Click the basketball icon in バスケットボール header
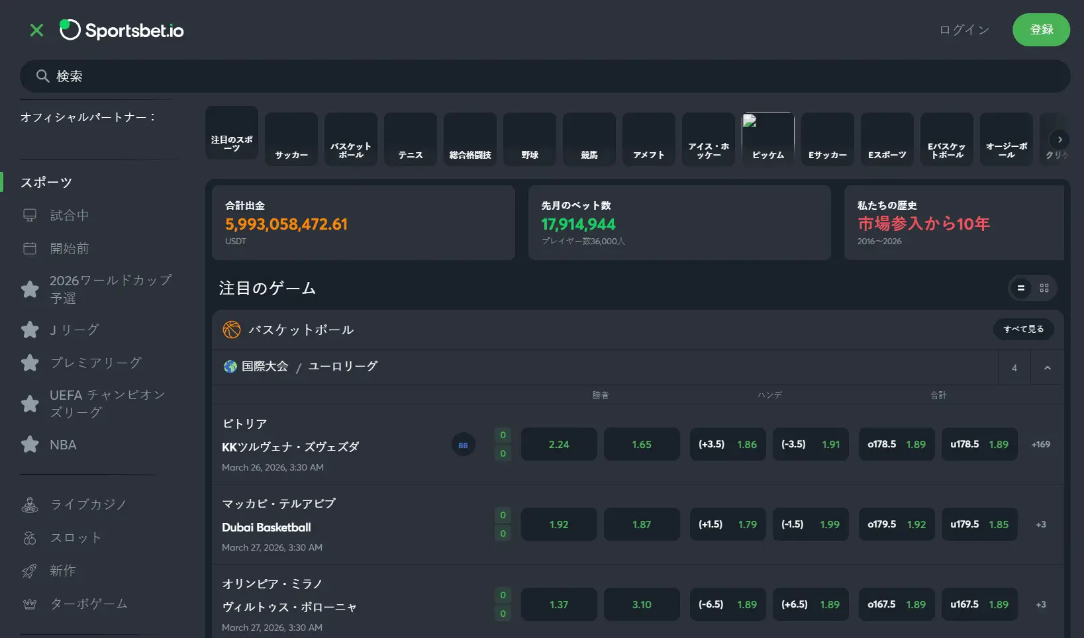This screenshot has width=1084, height=638. 232,330
